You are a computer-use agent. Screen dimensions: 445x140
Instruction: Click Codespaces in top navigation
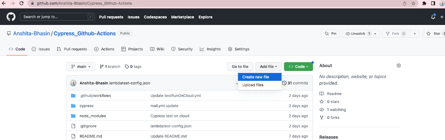(x=155, y=17)
